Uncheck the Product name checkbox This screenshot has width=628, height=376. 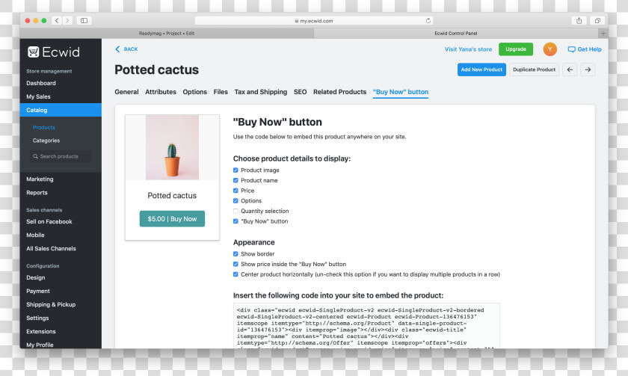(235, 180)
